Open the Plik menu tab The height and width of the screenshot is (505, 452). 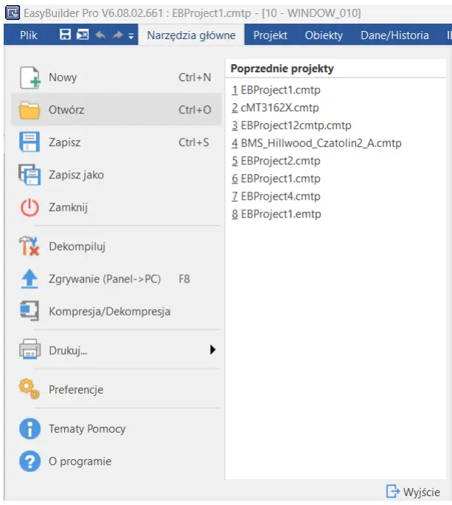point(28,35)
